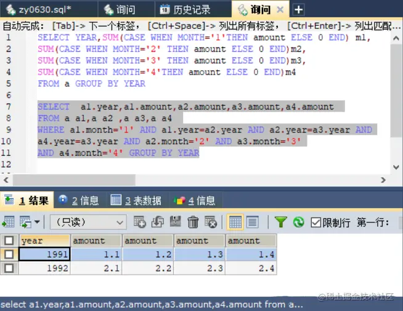
Task: Switch to form view icon
Action: coord(253,222)
